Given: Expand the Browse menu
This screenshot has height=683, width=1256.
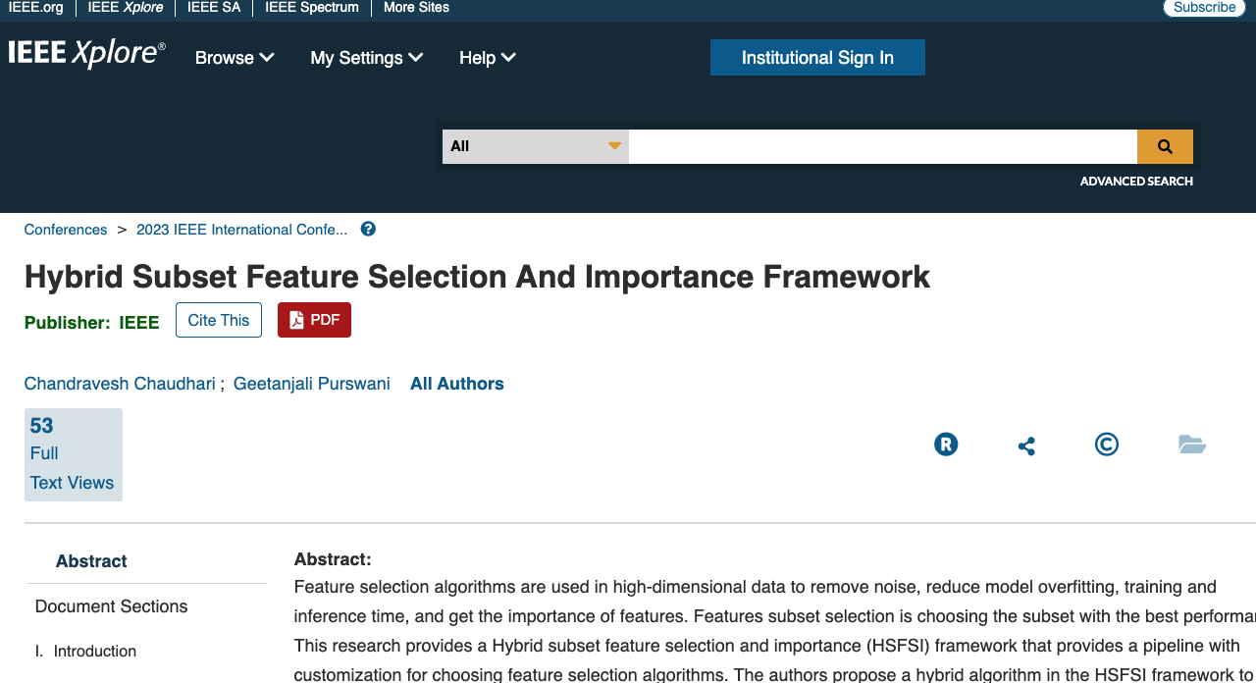Looking at the screenshot, I should point(234,58).
